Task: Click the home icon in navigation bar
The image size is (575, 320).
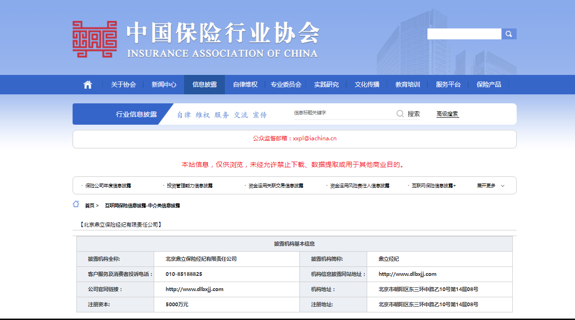Action: (x=88, y=85)
